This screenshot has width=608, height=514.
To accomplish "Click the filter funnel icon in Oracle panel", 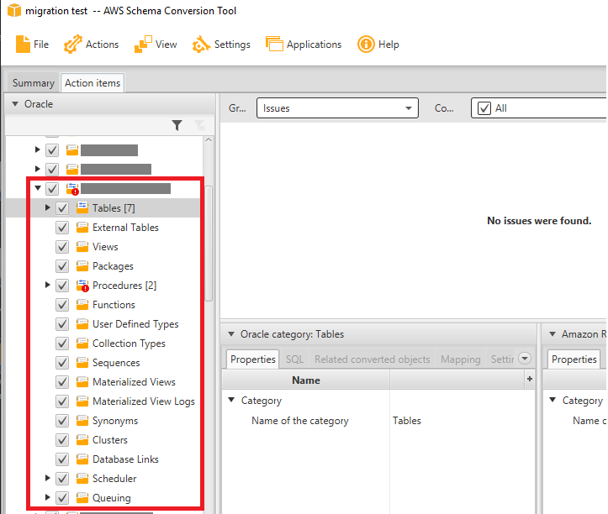I will coord(177,126).
